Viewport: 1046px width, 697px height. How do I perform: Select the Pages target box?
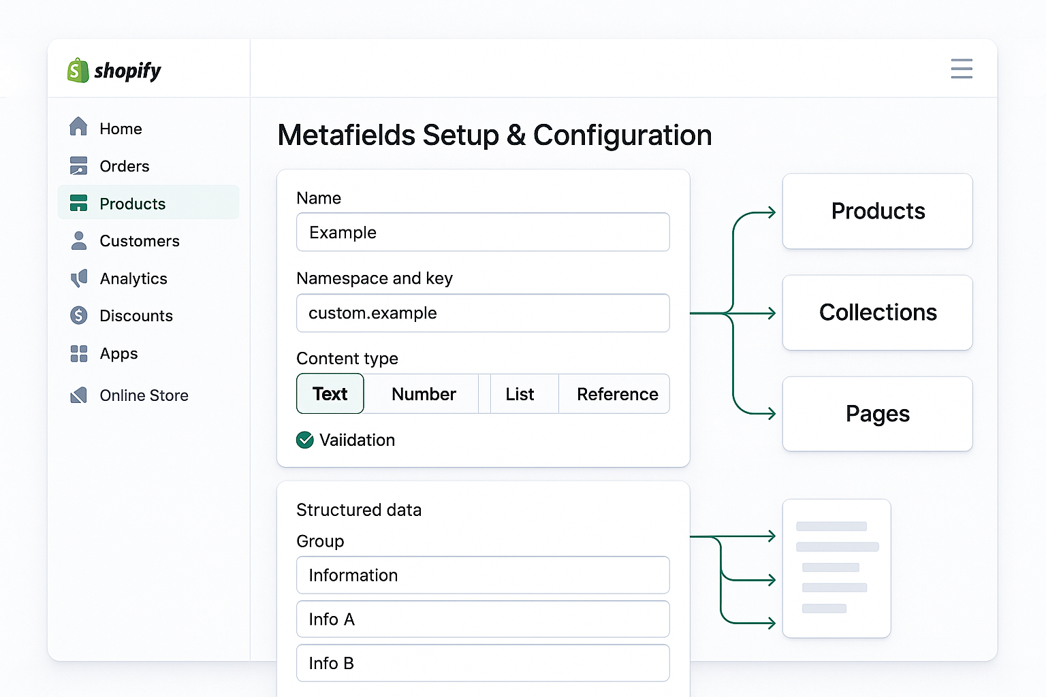877,414
